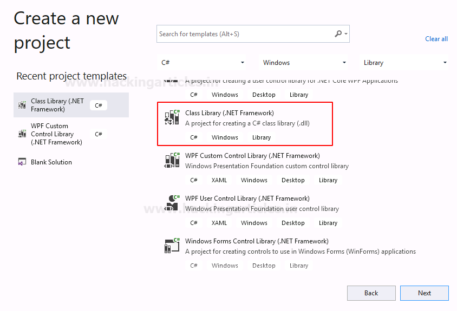Click 'A project for creating a C# class library' description
This screenshot has height=311, width=457.
pos(247,123)
